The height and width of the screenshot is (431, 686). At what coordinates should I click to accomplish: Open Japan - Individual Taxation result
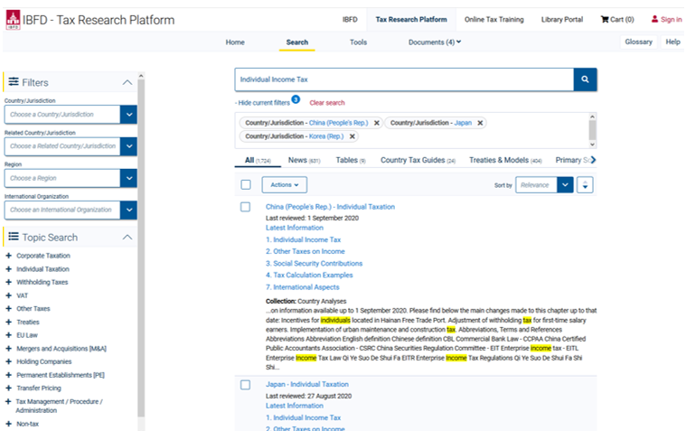(306, 385)
